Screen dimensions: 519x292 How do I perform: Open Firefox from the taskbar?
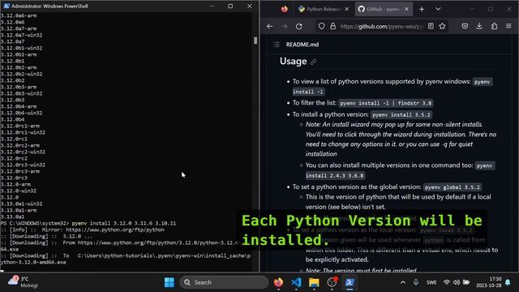[278, 282]
